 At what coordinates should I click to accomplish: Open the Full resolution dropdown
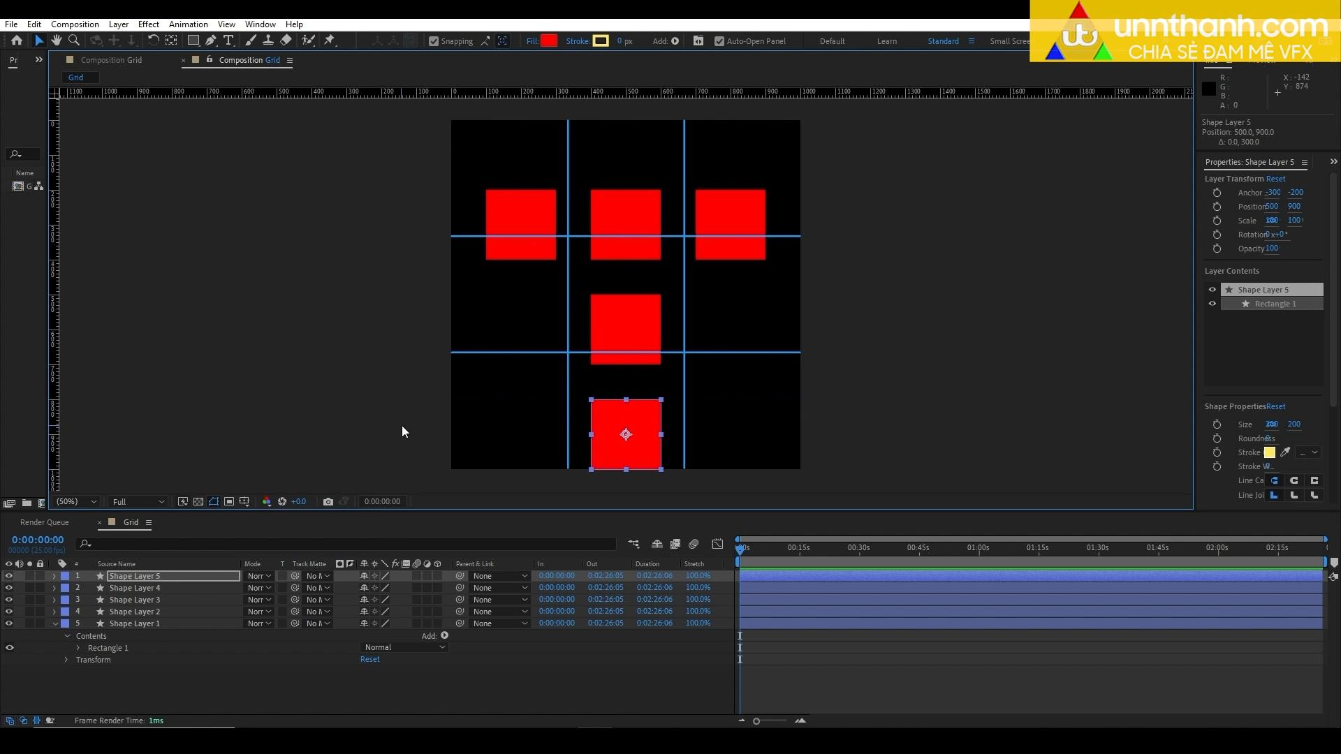pos(138,502)
